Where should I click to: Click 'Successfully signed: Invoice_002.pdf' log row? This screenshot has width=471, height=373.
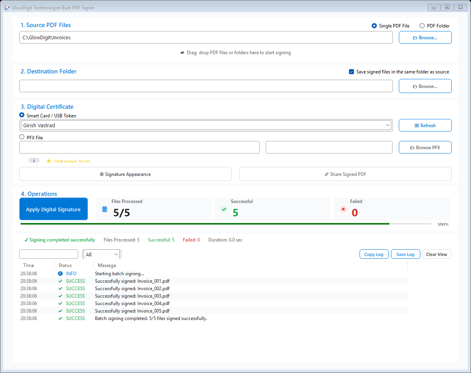214,288
